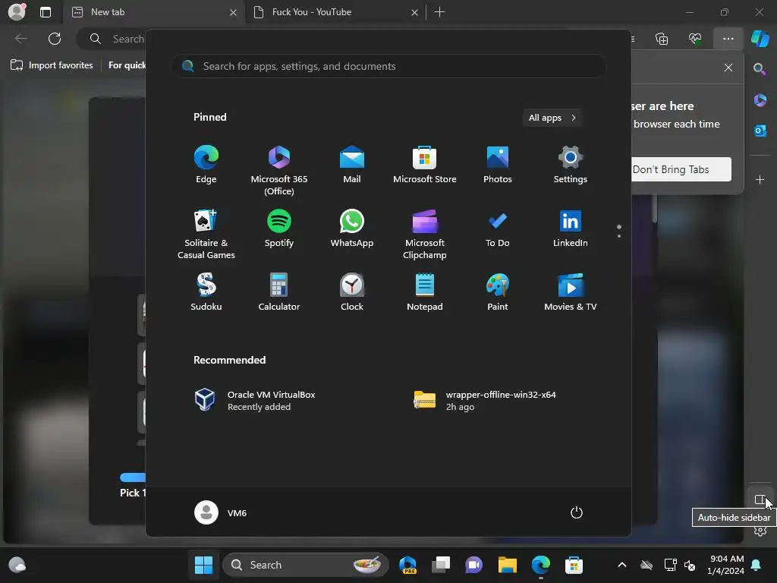The height and width of the screenshot is (583, 777).
Task: Go to next pinned apps page dot
Action: [619, 235]
